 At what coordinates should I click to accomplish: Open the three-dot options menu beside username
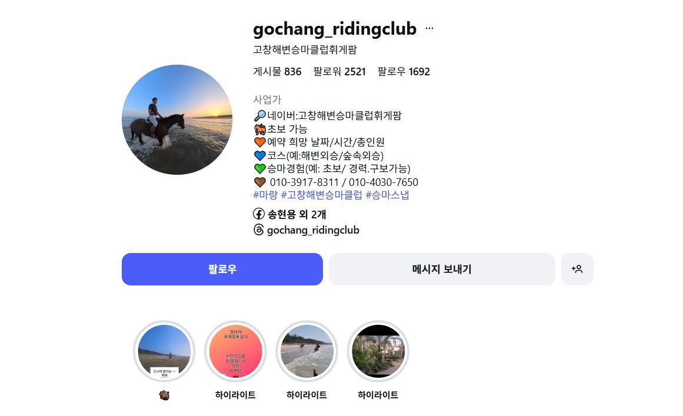[429, 28]
